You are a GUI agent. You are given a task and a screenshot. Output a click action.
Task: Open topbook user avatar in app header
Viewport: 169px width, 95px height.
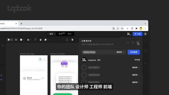point(129,34)
